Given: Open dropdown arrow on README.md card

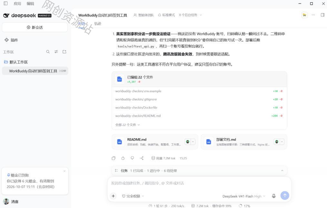Looking at the screenshot, I should 193,142.
